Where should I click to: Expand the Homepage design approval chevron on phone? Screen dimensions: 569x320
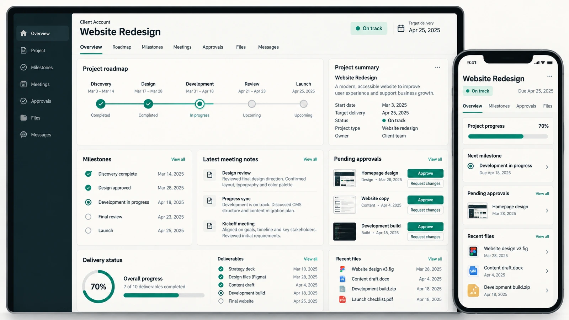547,210
